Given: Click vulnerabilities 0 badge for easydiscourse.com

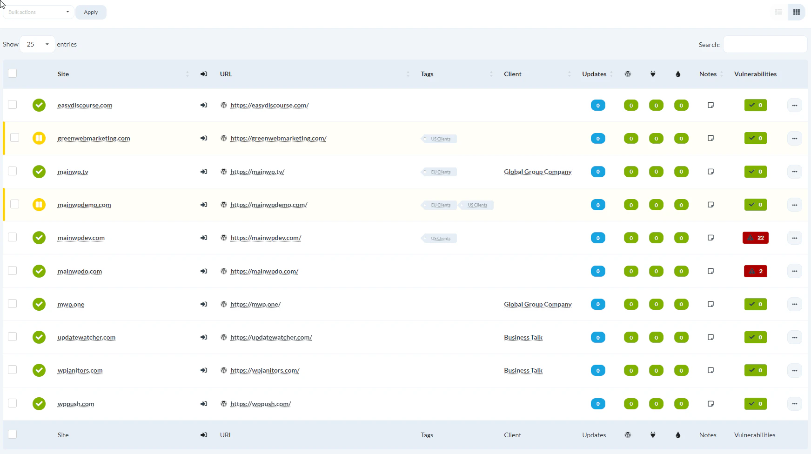Looking at the screenshot, I should click(756, 105).
